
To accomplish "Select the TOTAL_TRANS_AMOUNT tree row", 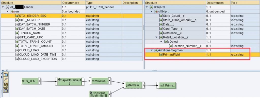I will point(71,46).
